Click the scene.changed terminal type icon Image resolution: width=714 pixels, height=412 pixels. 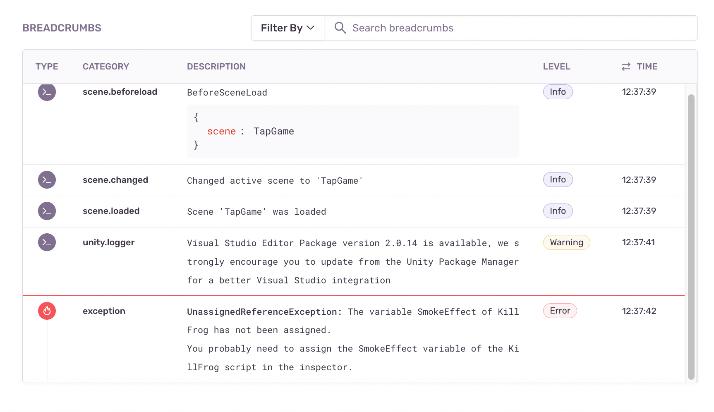click(x=47, y=180)
